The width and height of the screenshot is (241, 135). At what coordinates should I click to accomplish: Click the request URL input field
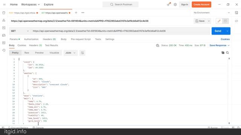pos(120,31)
